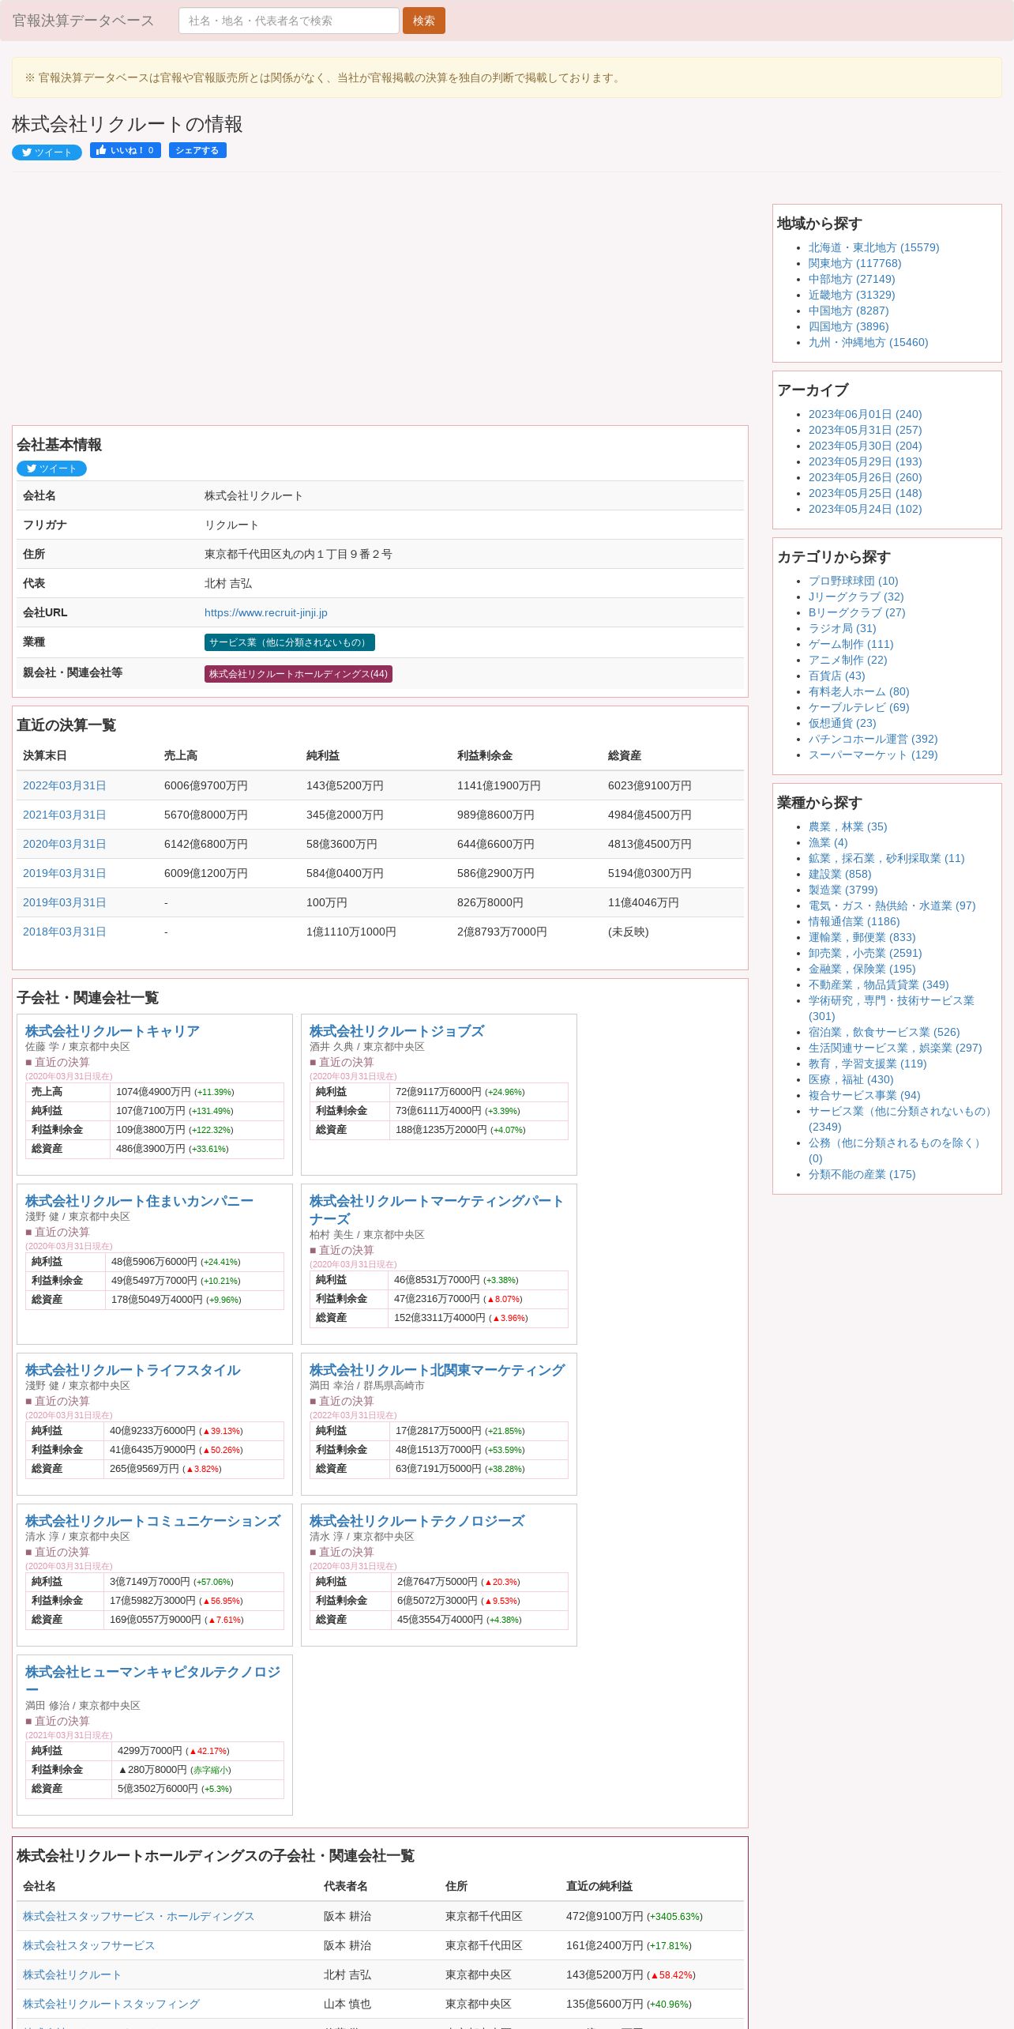Click tweet button in 会社基本情報 section
The image size is (1014, 2029).
[51, 469]
